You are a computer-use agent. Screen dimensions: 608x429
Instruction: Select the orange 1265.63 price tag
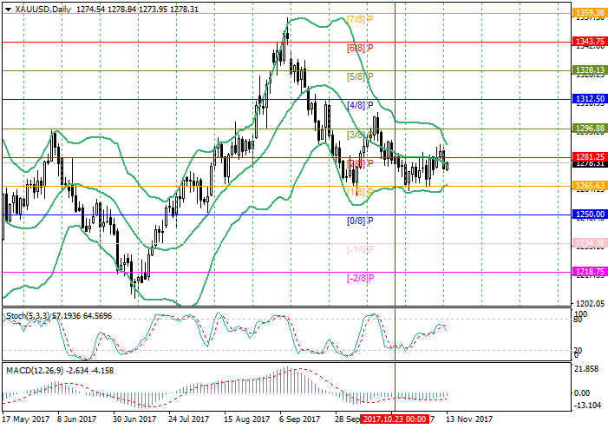click(x=590, y=186)
